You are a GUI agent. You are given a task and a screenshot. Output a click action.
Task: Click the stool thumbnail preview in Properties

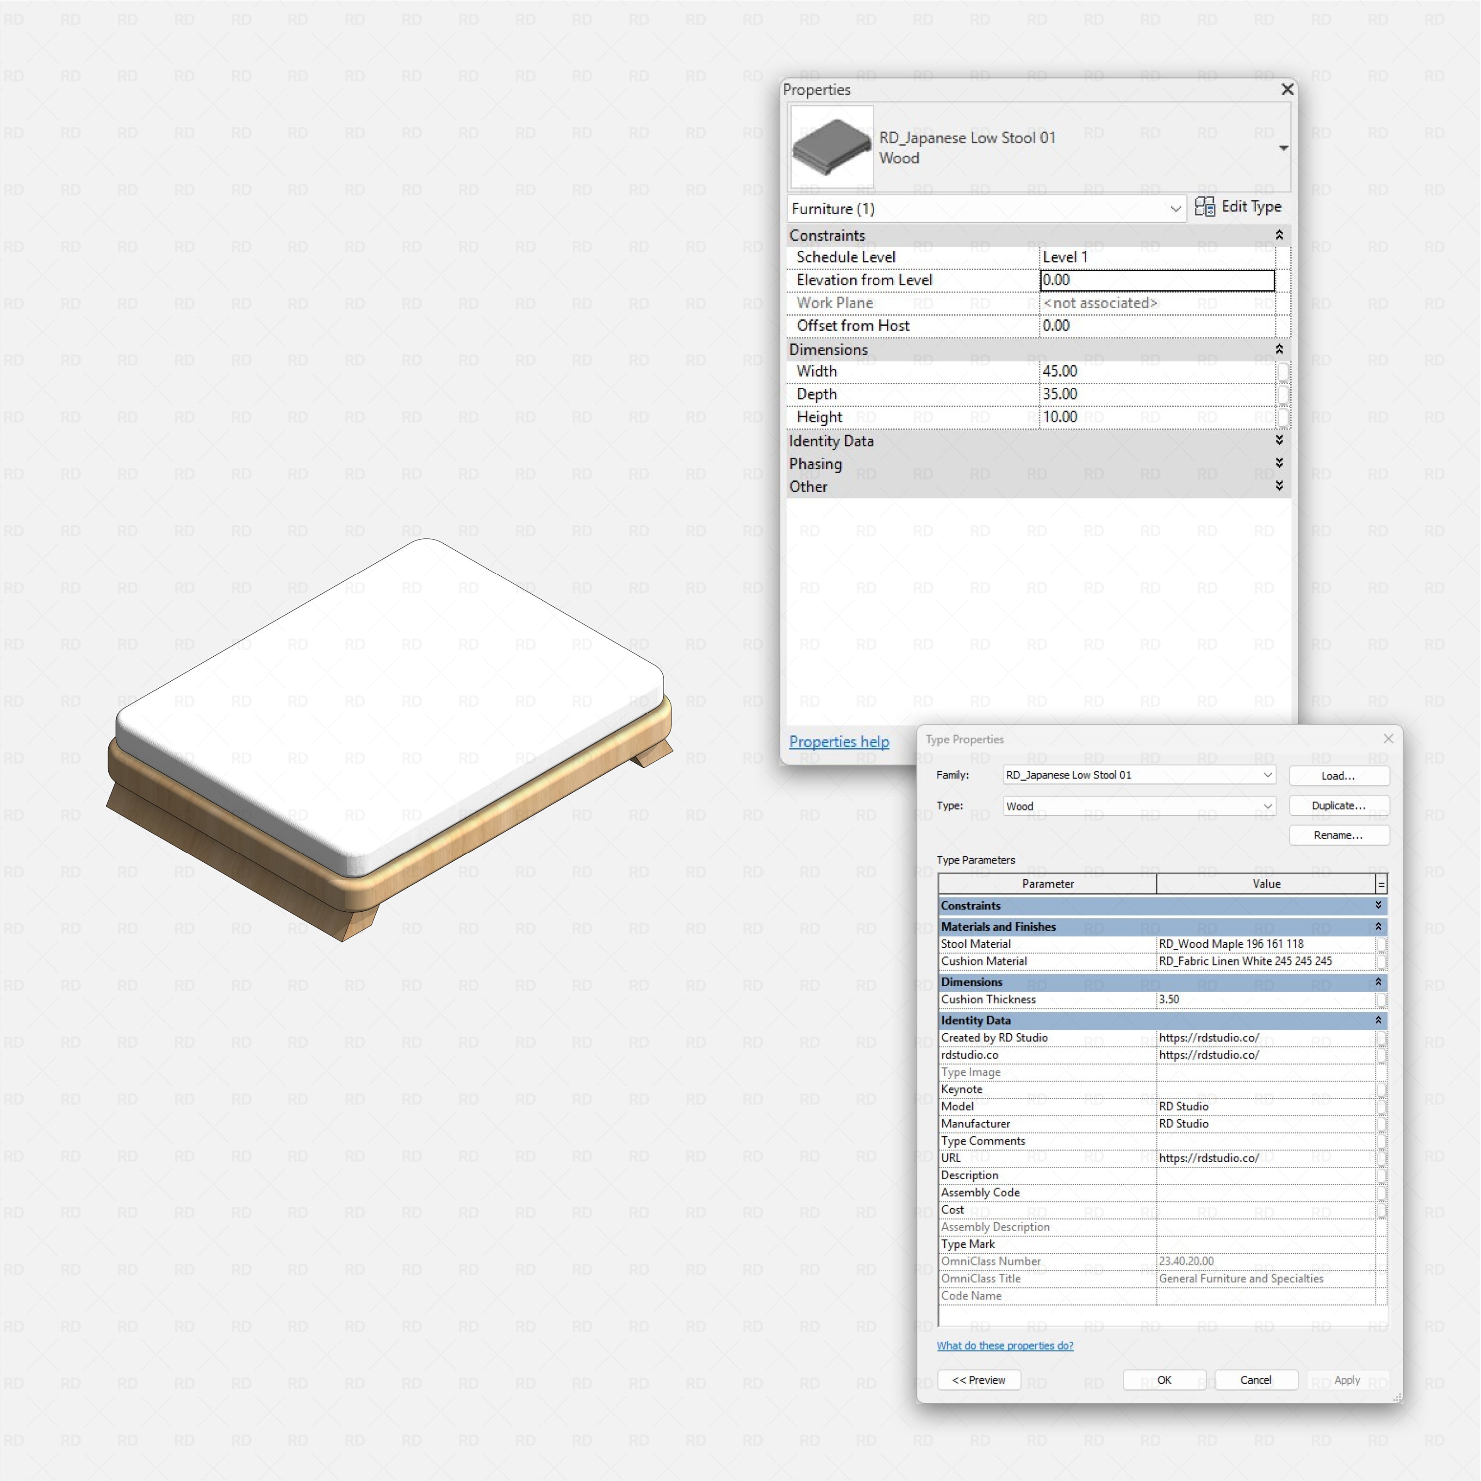[832, 147]
